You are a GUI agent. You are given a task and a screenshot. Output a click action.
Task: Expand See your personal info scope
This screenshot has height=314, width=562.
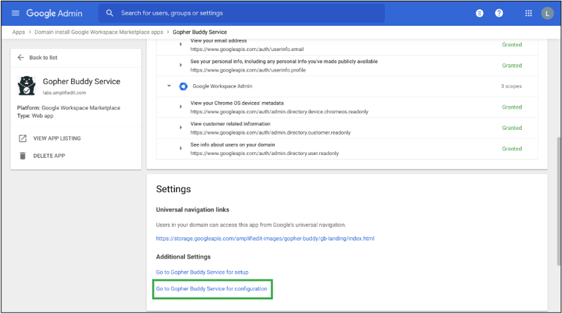180,65
